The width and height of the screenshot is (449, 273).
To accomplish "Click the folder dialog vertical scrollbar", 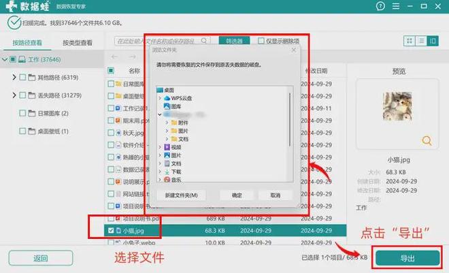I will 290,119.
